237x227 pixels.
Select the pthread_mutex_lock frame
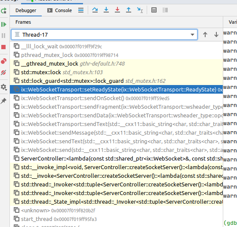pyautogui.click(x=117, y=55)
